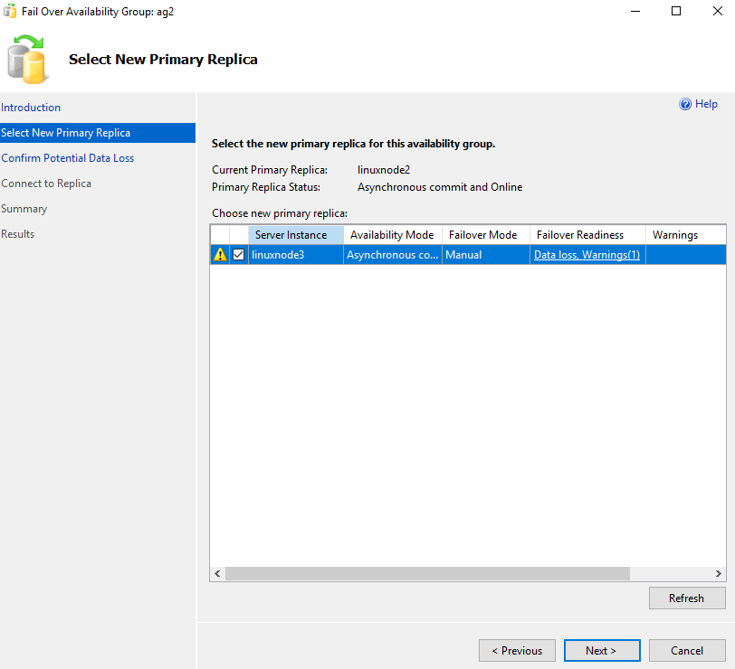This screenshot has width=735, height=669.
Task: Click the wizard title bar icon
Action: (x=10, y=11)
